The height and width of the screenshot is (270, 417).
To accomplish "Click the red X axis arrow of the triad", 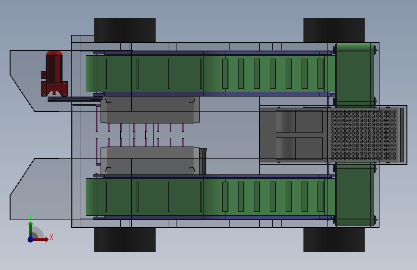I will (x=40, y=239).
